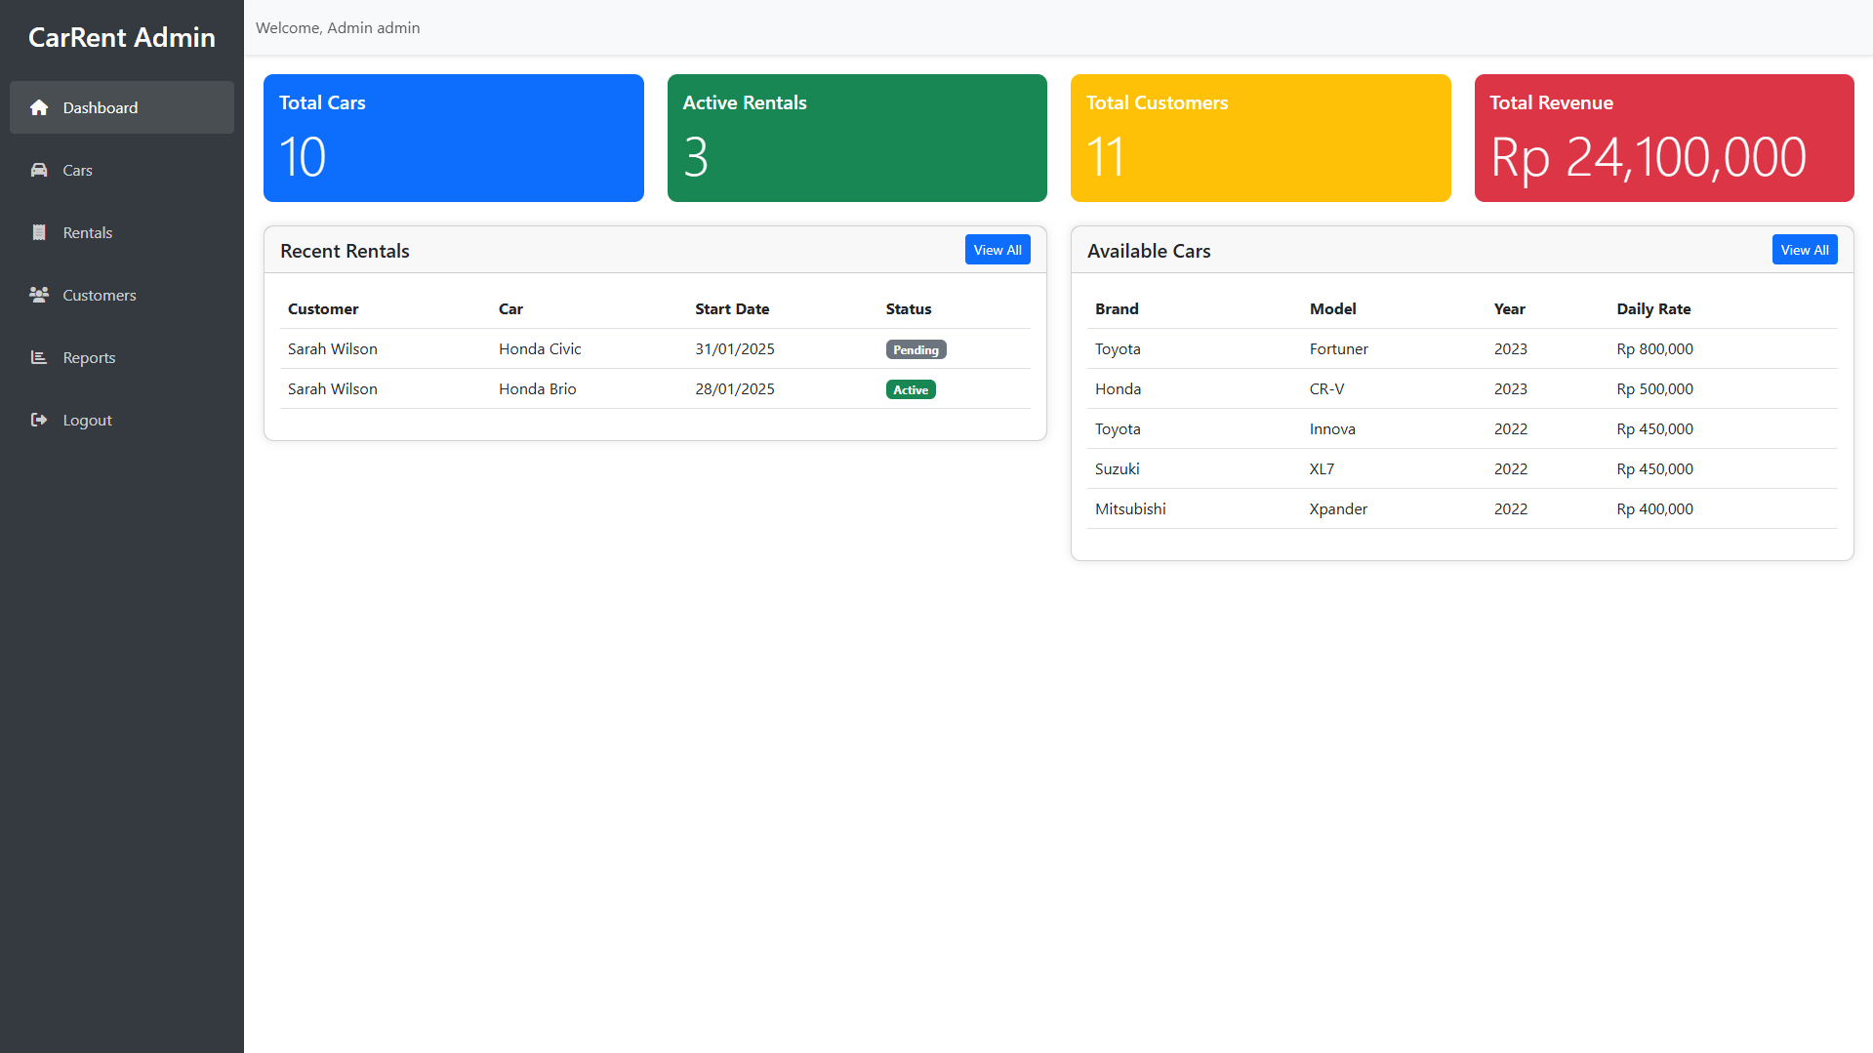Click the Honda brand cell in Available Cars
This screenshot has width=1873, height=1053.
coord(1119,388)
